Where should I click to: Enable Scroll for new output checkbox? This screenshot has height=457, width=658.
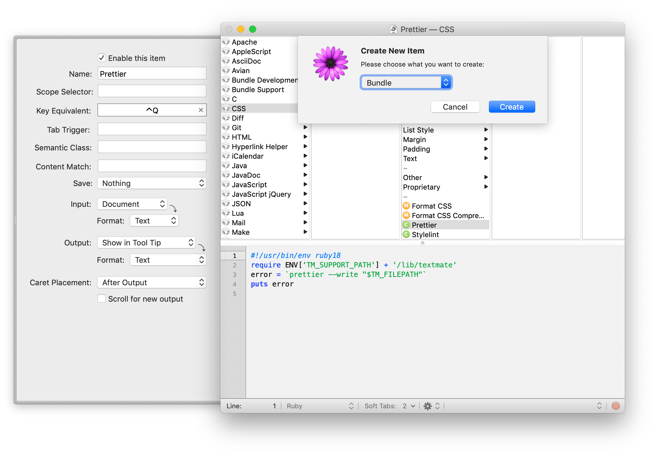coord(102,299)
